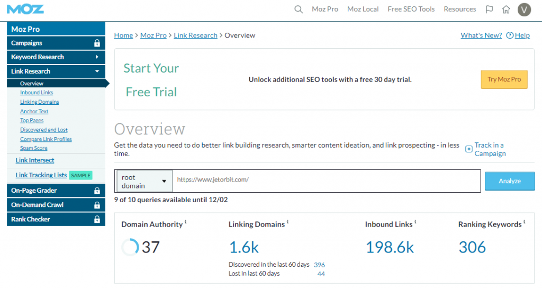Click the Analyze button
This screenshot has width=542, height=289.
[510, 181]
